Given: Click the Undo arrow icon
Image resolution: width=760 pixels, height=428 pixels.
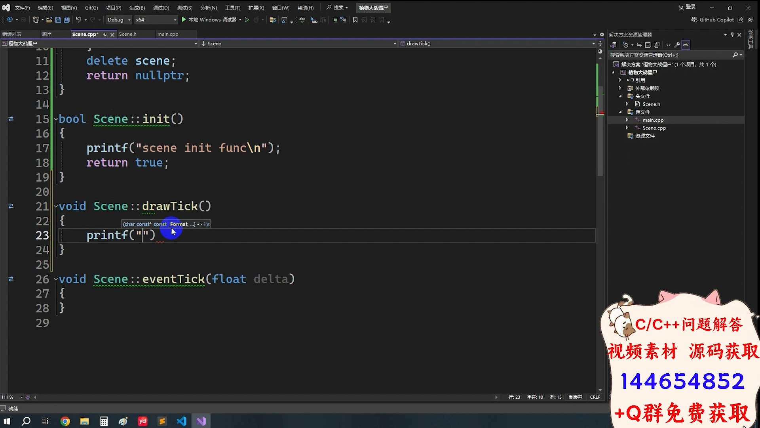Looking at the screenshot, I should point(78,20).
